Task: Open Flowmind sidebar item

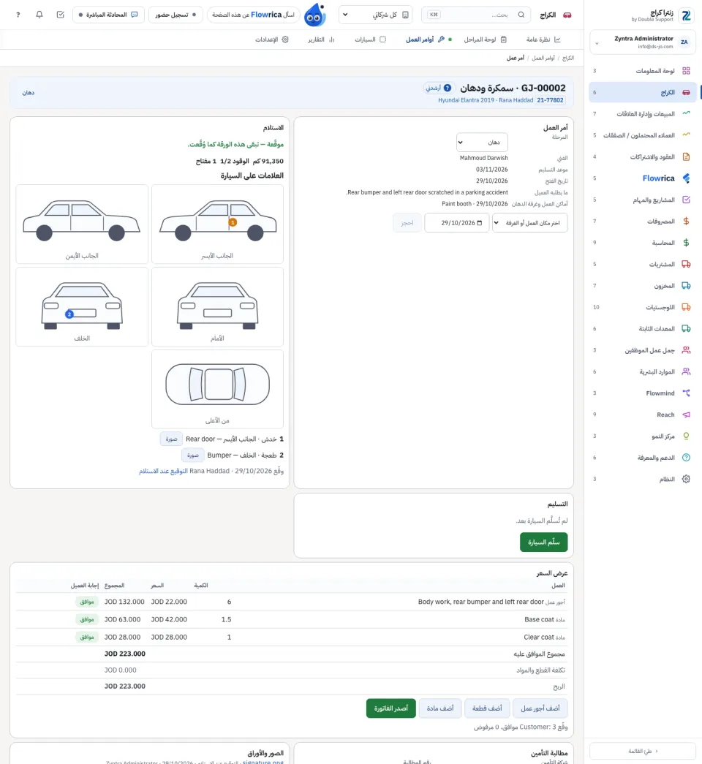Action: (643, 393)
